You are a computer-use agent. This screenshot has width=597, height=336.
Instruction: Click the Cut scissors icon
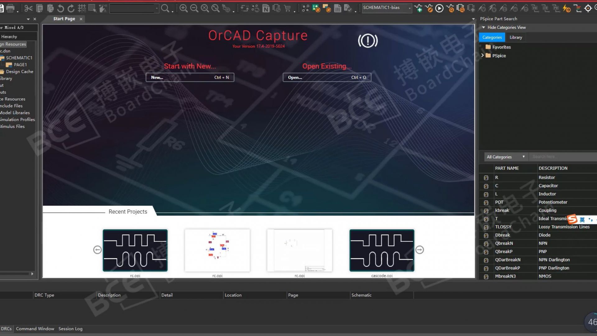click(x=28, y=8)
